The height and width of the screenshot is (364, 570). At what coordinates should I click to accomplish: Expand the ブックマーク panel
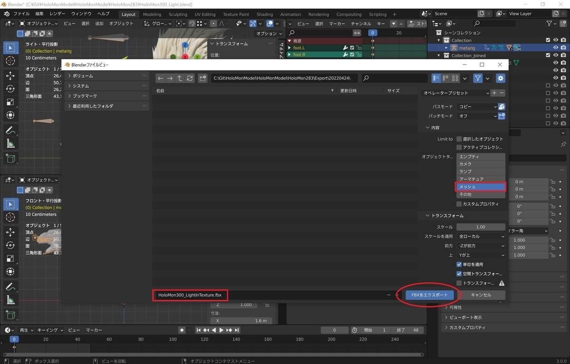[x=106, y=96]
